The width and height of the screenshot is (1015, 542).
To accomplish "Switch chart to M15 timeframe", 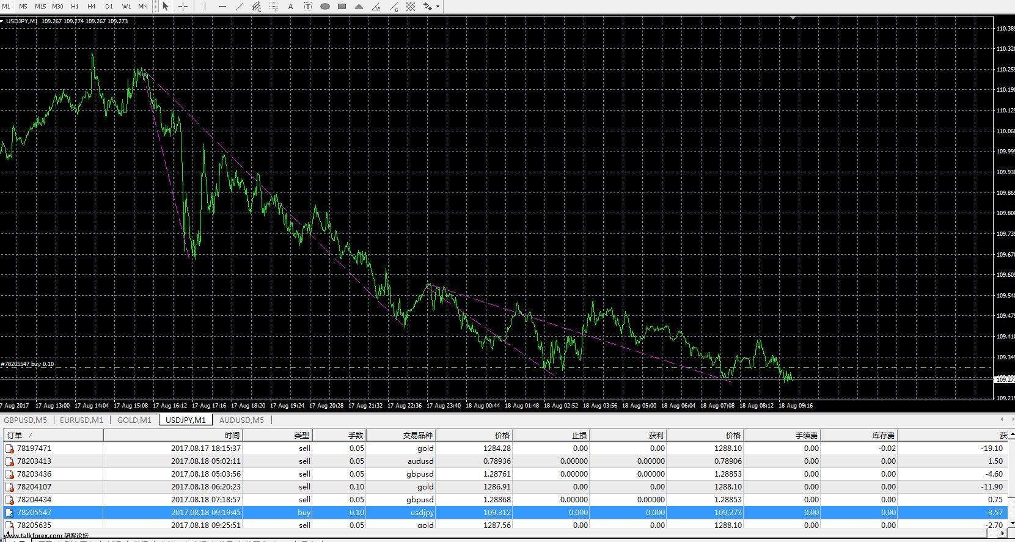I will (x=40, y=6).
